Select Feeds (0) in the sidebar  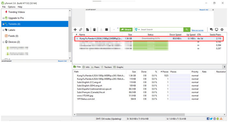(13, 36)
